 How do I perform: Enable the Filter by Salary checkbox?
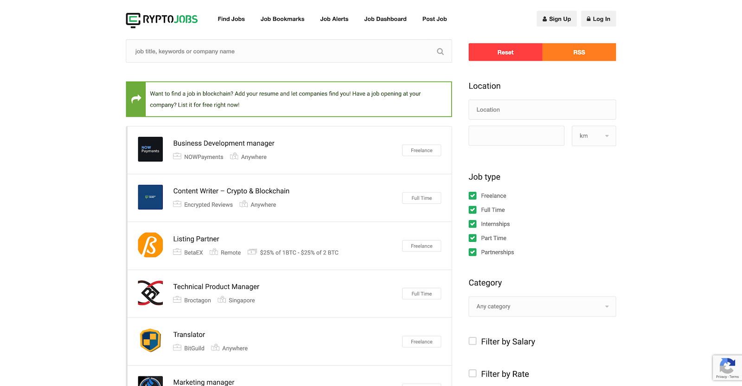pyautogui.click(x=473, y=341)
